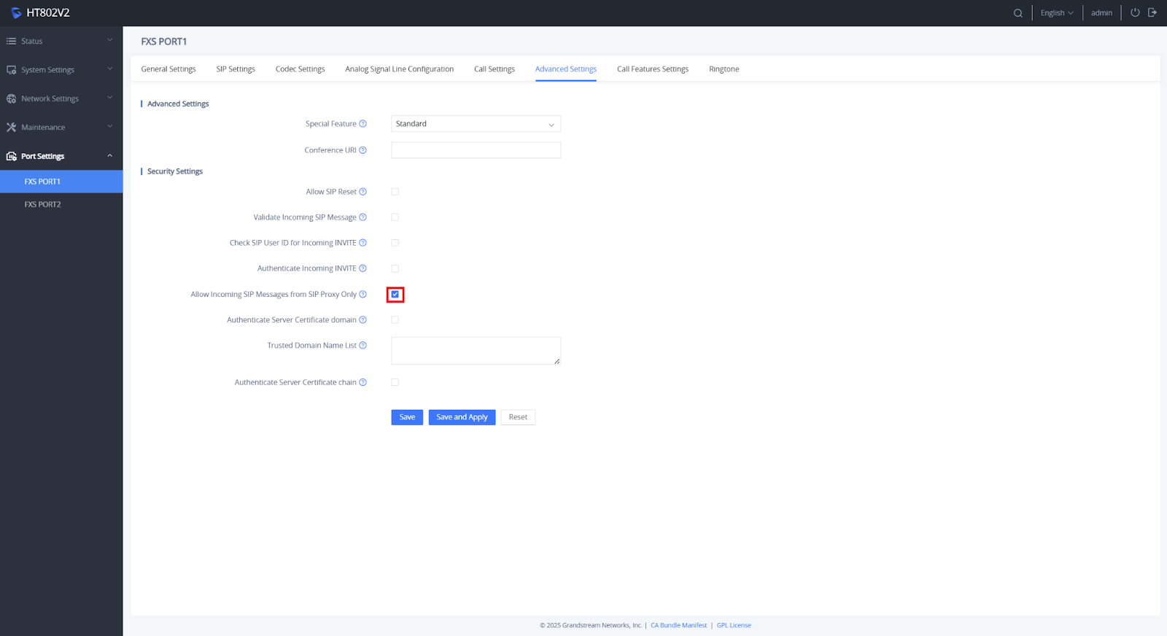Open the search icon in header
This screenshot has width=1167, height=636.
1018,13
